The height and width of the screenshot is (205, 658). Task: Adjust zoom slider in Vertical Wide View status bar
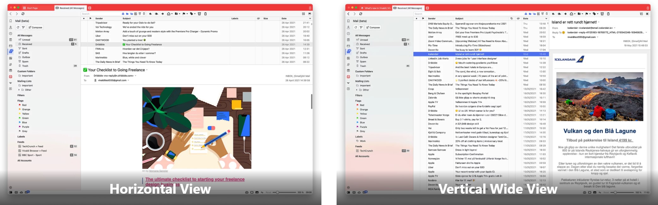pyautogui.click(x=622, y=192)
